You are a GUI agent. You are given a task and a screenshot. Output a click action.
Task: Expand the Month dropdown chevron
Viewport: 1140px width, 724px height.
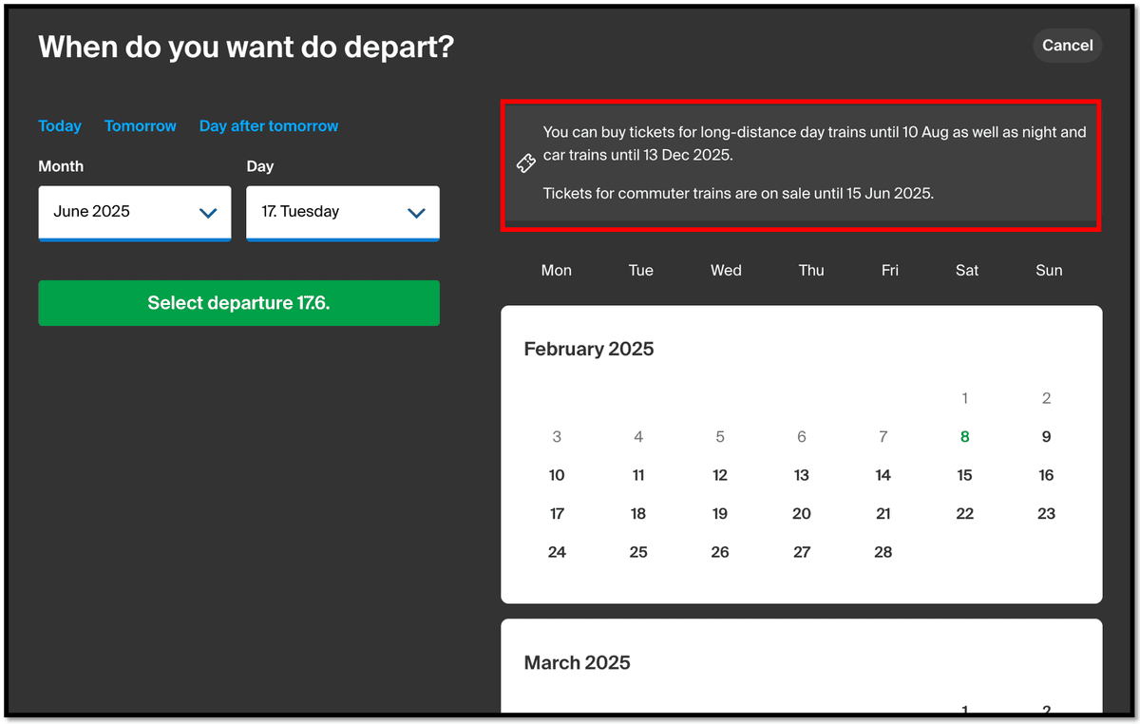[x=208, y=213]
